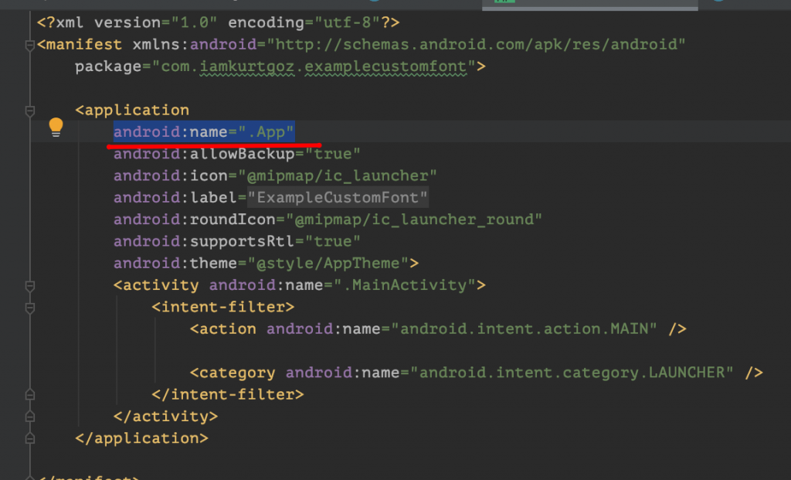Click the opening <application tag text
This screenshot has height=480, width=791.
[132, 110]
